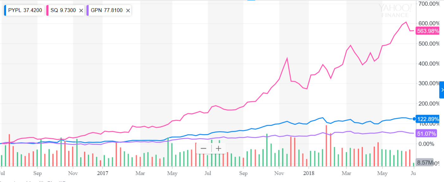The width and height of the screenshot is (444, 182).
Task: Zoom out using the minus button
Action: (x=203, y=148)
